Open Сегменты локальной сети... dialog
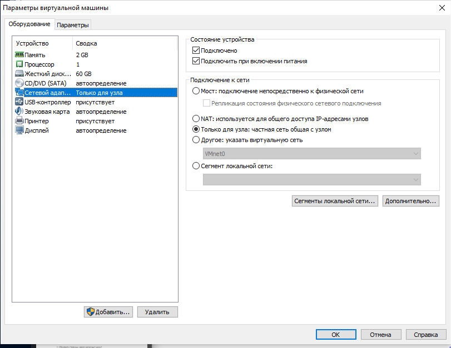 [x=335, y=201]
